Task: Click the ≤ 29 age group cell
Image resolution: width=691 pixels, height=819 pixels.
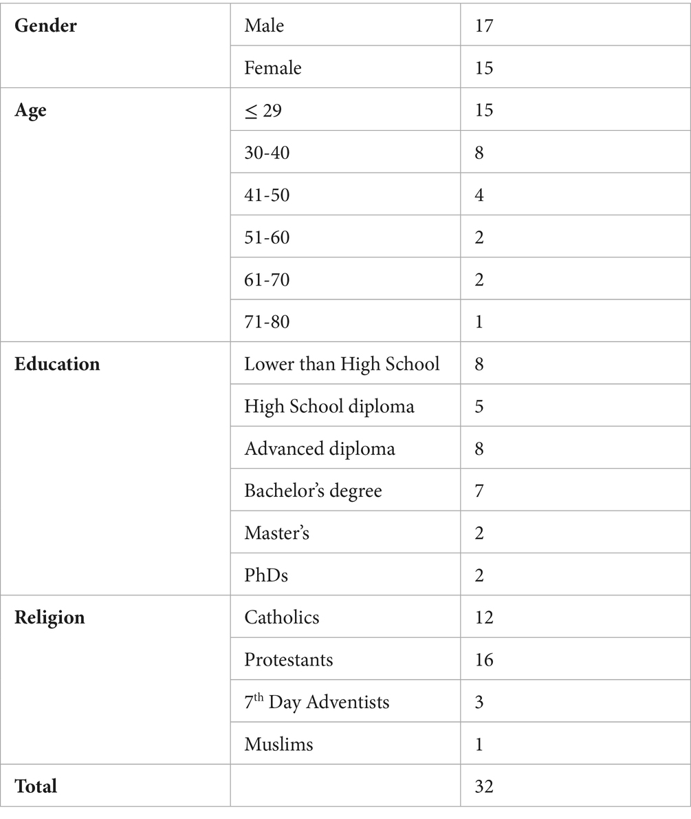Action: pyautogui.click(x=263, y=111)
